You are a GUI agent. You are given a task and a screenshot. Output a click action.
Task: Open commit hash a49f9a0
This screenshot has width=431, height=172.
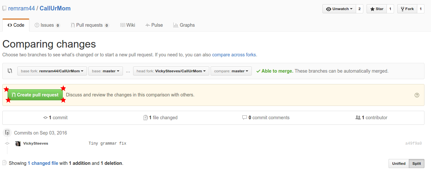pos(413,143)
